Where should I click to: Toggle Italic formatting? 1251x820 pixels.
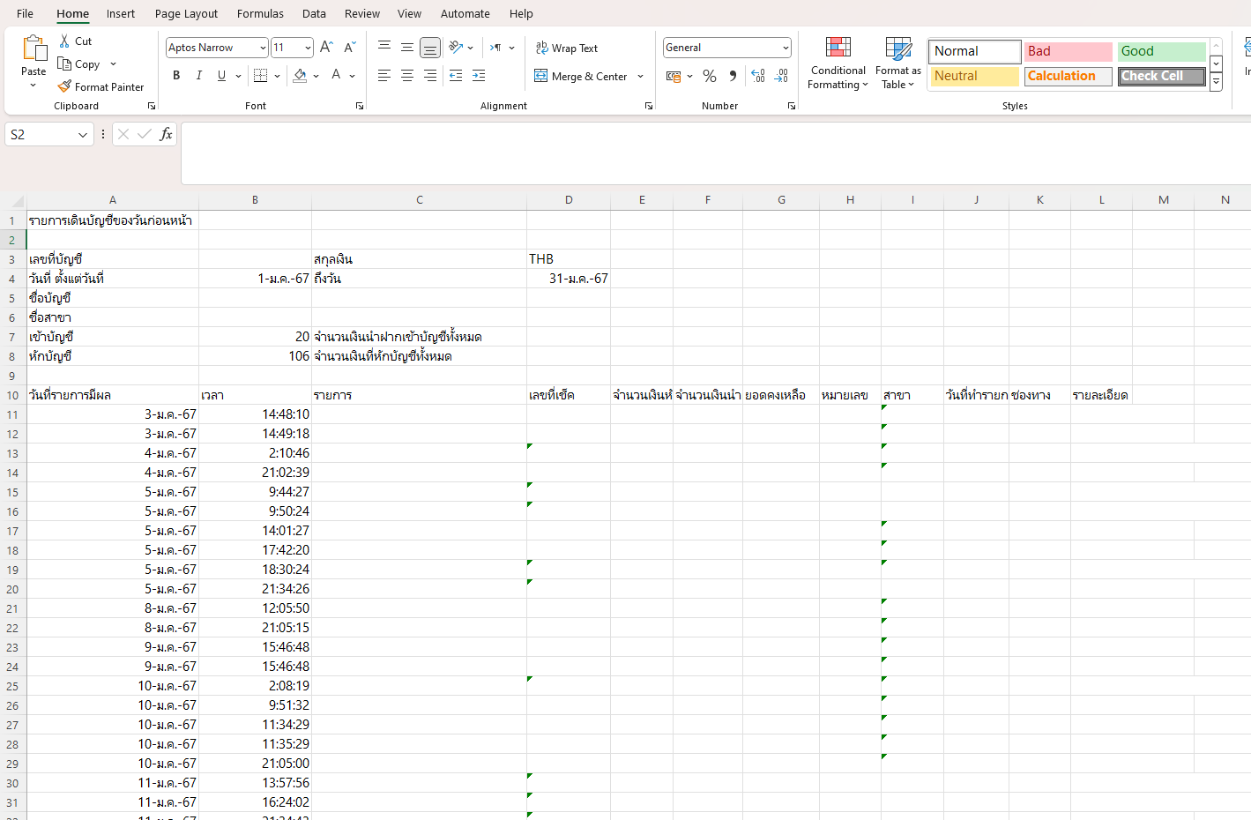tap(199, 76)
